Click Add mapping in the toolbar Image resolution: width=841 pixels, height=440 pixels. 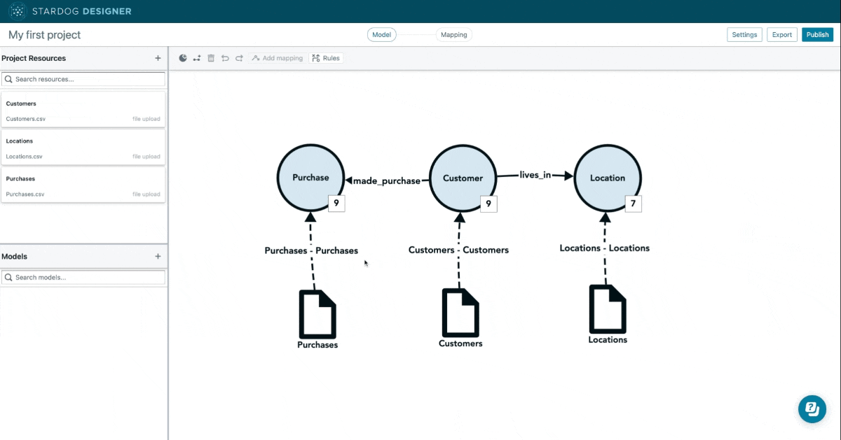tap(277, 58)
